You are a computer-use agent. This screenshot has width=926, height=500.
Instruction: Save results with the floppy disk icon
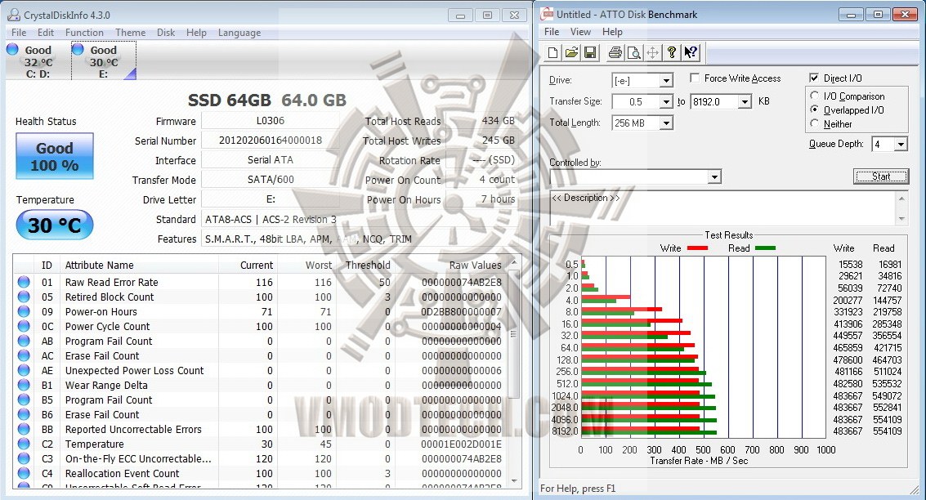(x=589, y=52)
